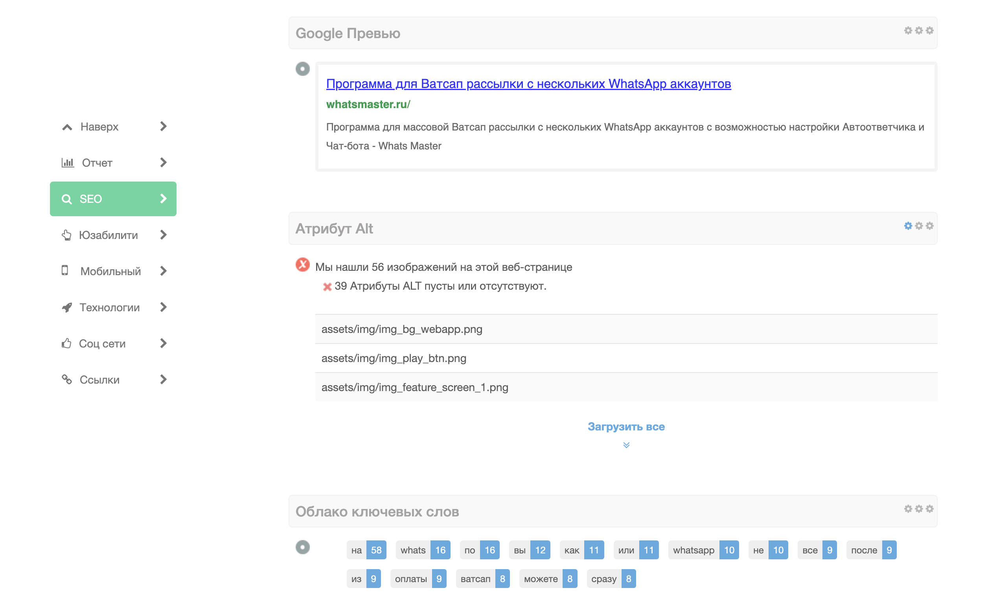
Task: Click the gray status circle beside keyword cloud
Action: pyautogui.click(x=302, y=547)
